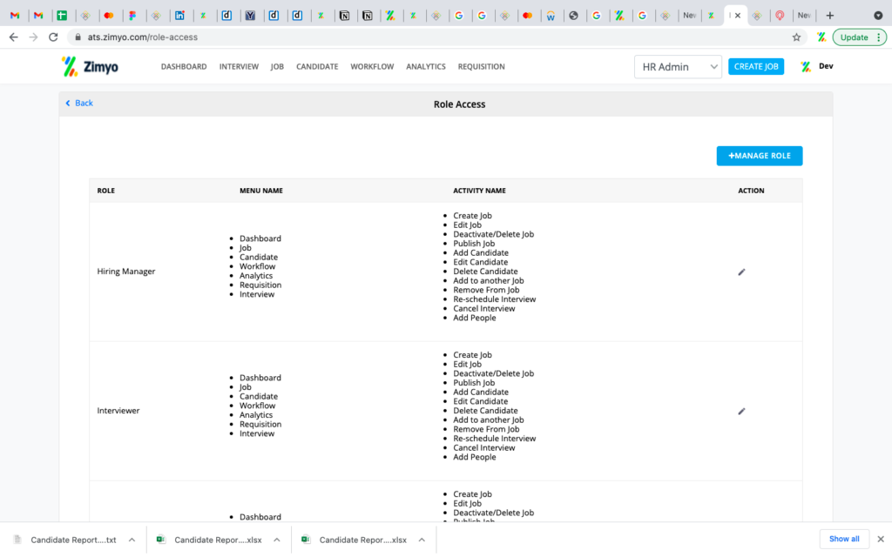Click Cancel Interview in Hiring Manager's activities
Image resolution: width=892 pixels, height=557 pixels.
click(483, 308)
